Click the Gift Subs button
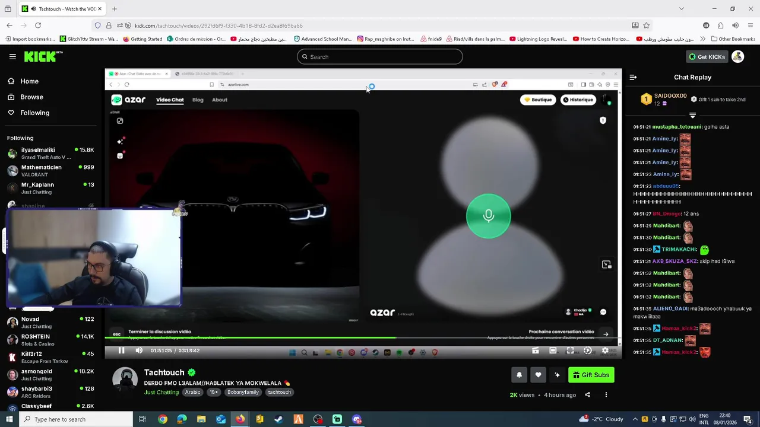Image resolution: width=760 pixels, height=427 pixels. 591,375
